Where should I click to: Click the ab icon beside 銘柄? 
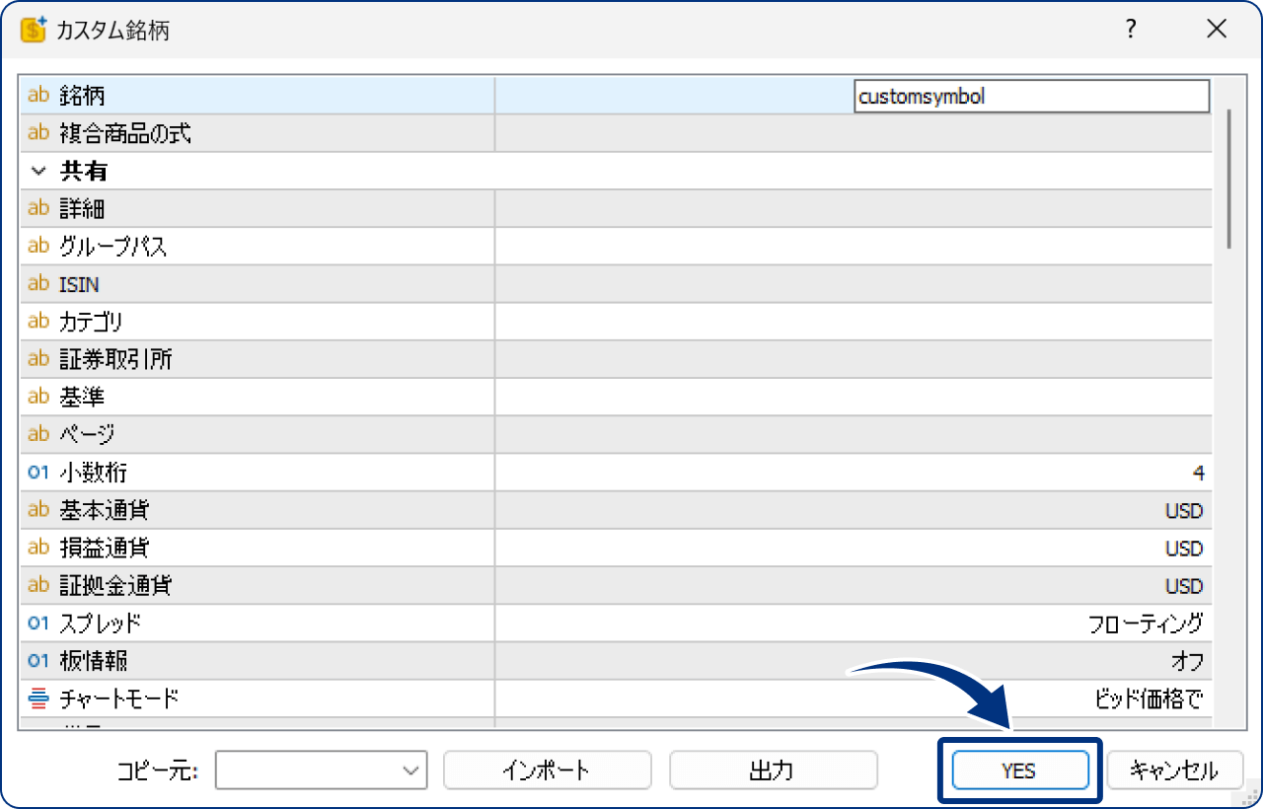click(x=38, y=96)
